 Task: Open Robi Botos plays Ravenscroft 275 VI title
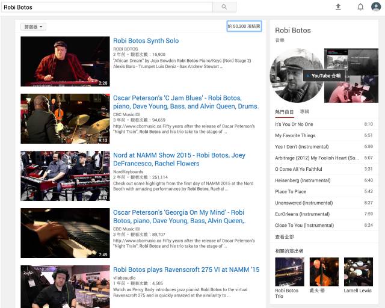tap(186, 269)
